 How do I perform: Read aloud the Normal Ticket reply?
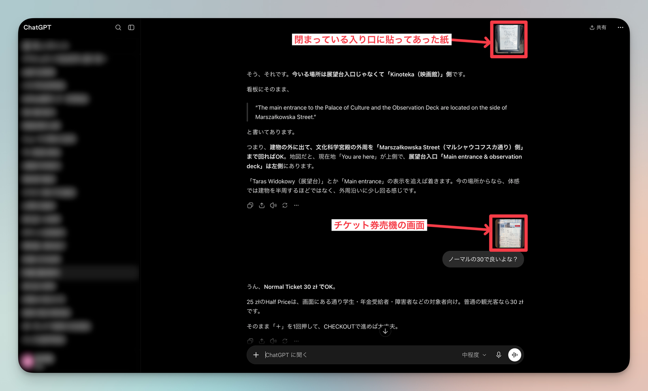pyautogui.click(x=273, y=341)
